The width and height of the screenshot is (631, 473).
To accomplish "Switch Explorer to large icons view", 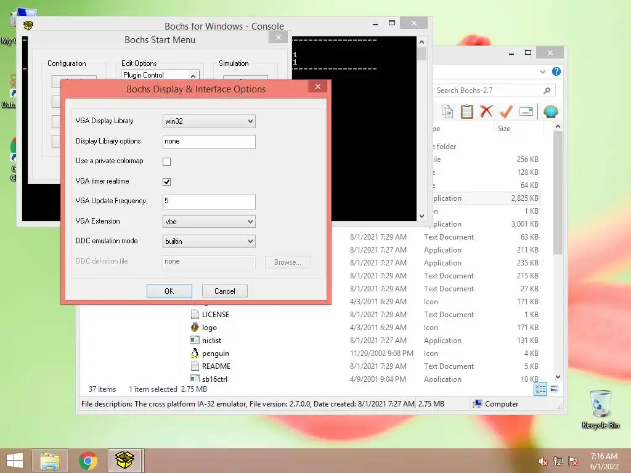I will tap(554, 389).
